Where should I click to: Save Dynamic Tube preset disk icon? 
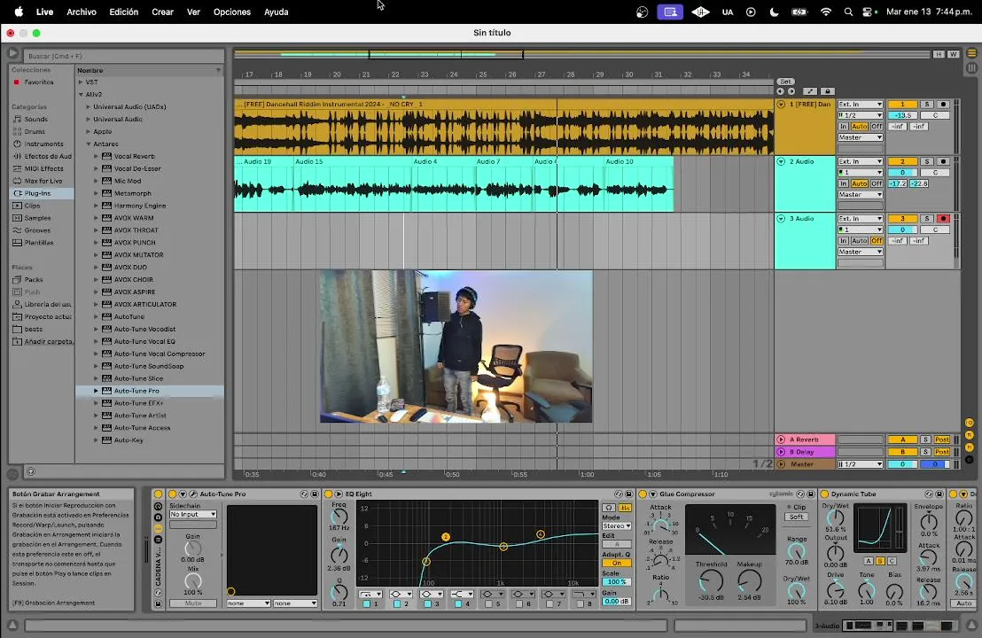tap(939, 494)
